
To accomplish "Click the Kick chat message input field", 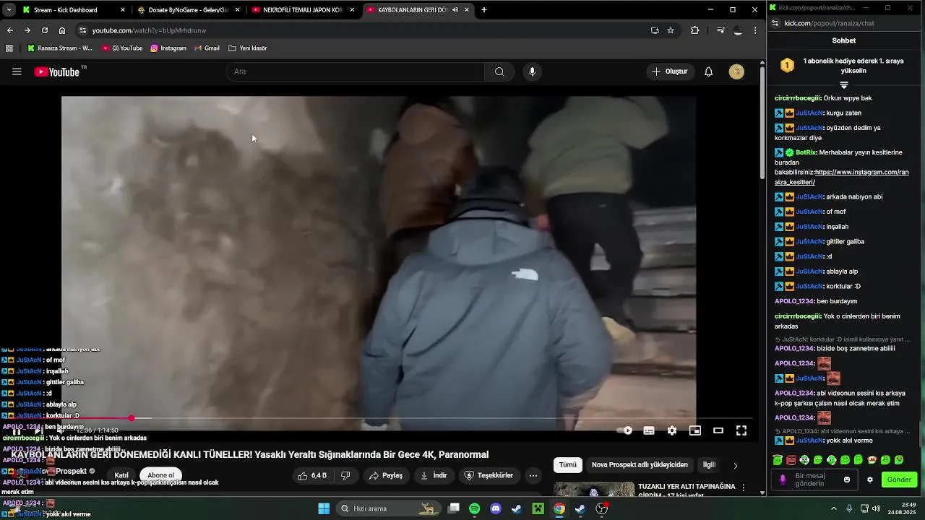I will click(815, 480).
